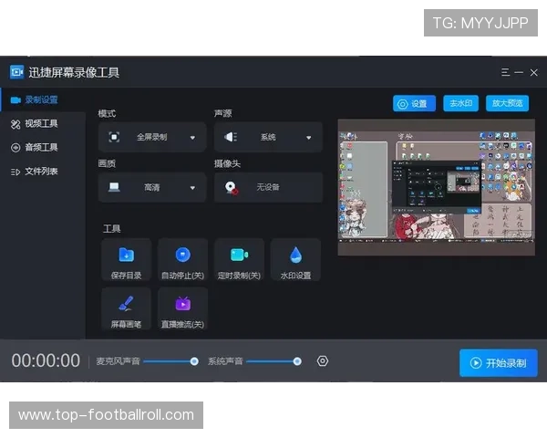Click the 麦克风声音 volume slider handle
This screenshot has width=547, height=438.
point(194,361)
